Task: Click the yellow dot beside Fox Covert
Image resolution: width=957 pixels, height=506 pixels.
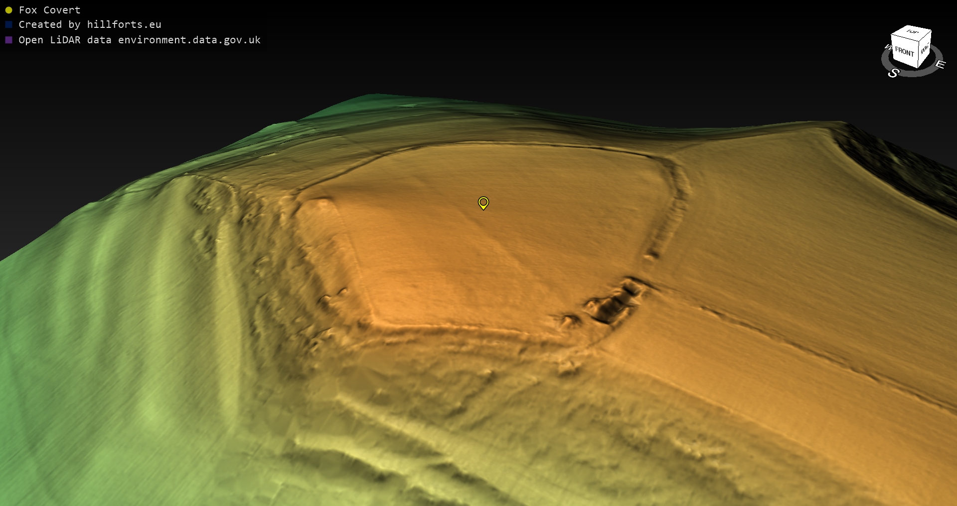Action: [8, 10]
